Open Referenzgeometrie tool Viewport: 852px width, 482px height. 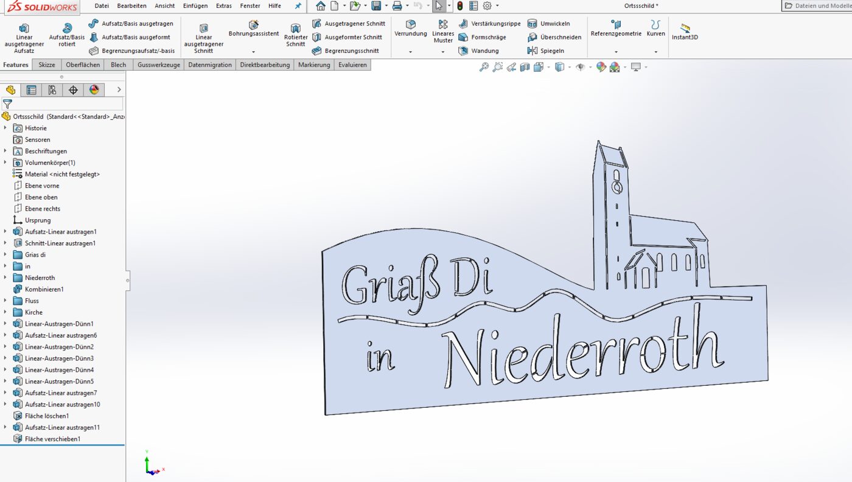(x=616, y=28)
